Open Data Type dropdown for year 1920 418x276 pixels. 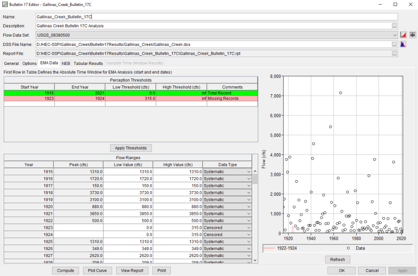[249, 207]
